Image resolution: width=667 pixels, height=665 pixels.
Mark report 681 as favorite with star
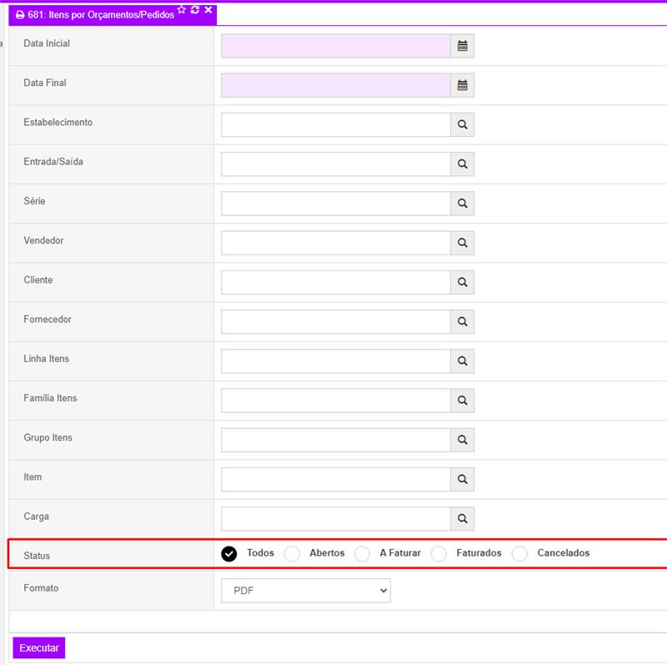pyautogui.click(x=182, y=10)
